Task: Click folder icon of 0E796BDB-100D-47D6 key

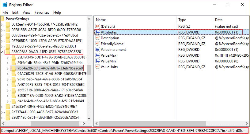Action: (x=8, y=41)
